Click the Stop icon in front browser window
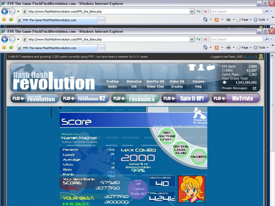Image resolution: width=275 pixels, height=206 pixels. 205,39
